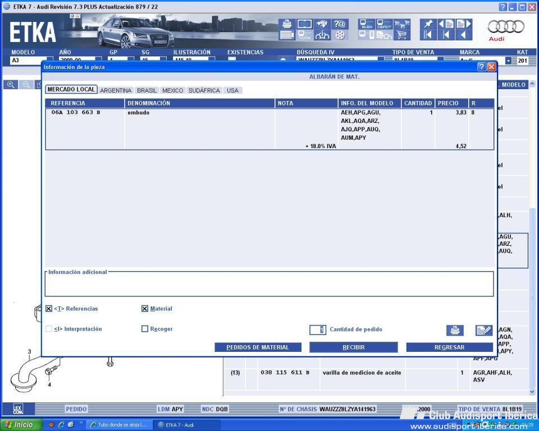This screenshot has height=431, width=539.
Task: Launch the ELSA link icon
Action: [367, 24]
